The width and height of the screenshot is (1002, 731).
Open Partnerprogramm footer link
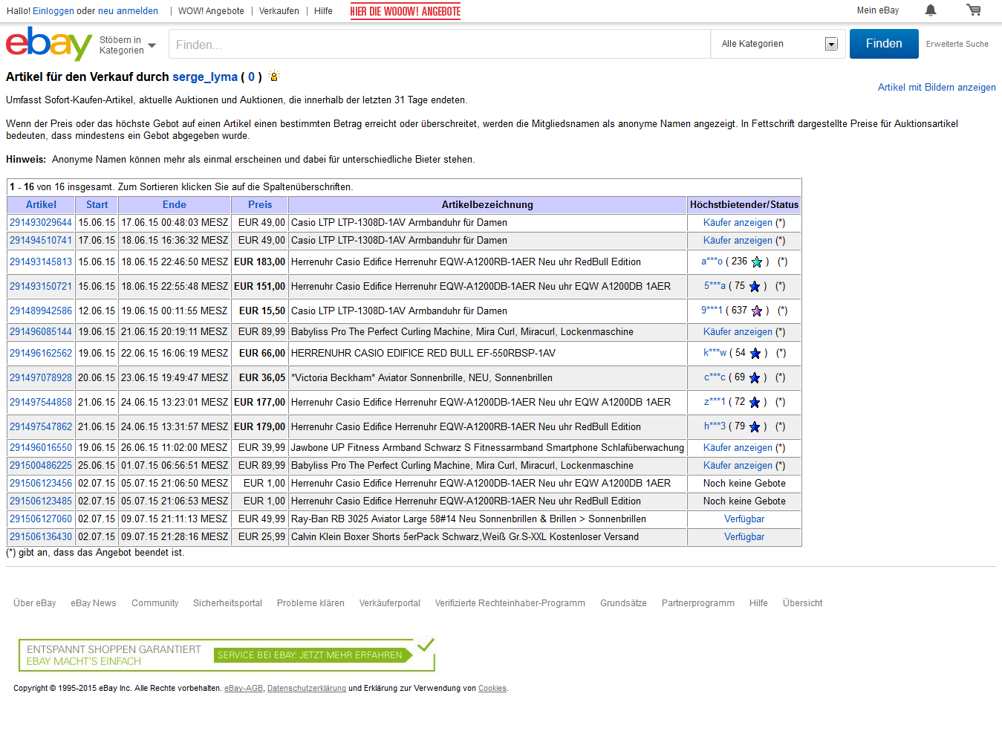tap(697, 603)
